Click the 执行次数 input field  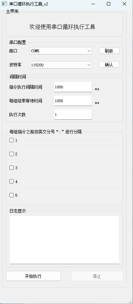pyautogui.click(x=73, y=115)
